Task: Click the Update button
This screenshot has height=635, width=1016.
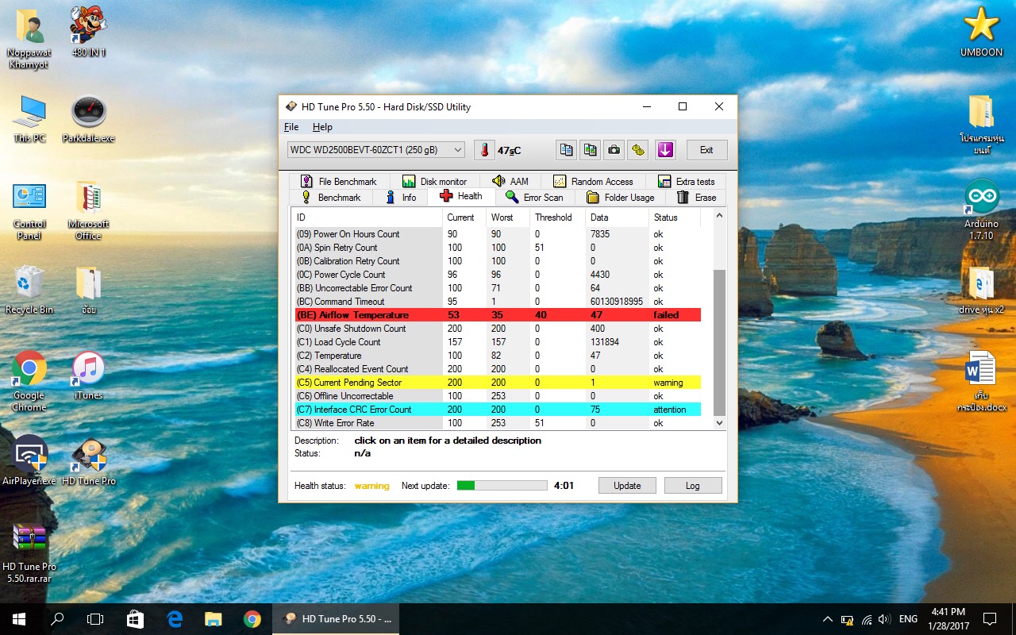Action: coord(627,486)
